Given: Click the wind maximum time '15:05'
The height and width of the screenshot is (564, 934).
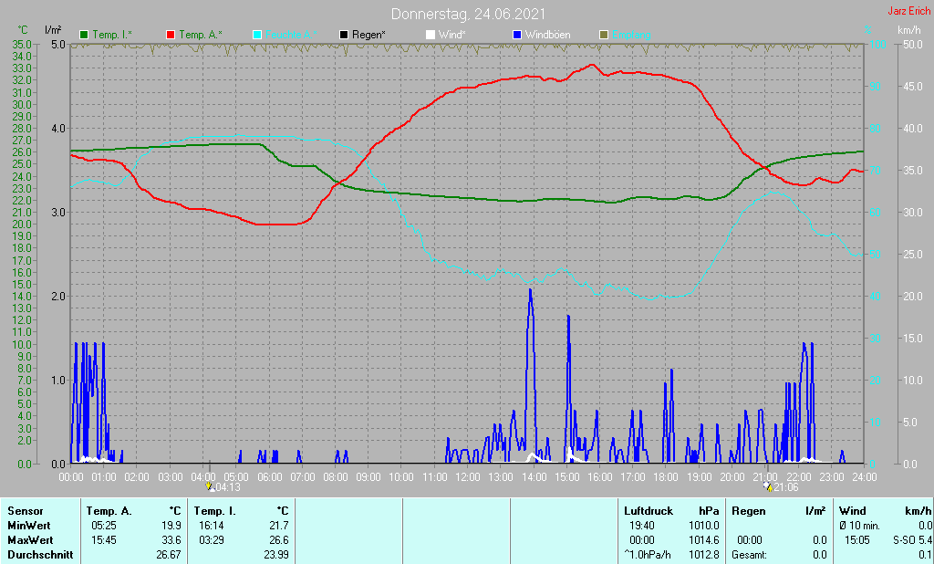Looking at the screenshot, I should 857,540.
